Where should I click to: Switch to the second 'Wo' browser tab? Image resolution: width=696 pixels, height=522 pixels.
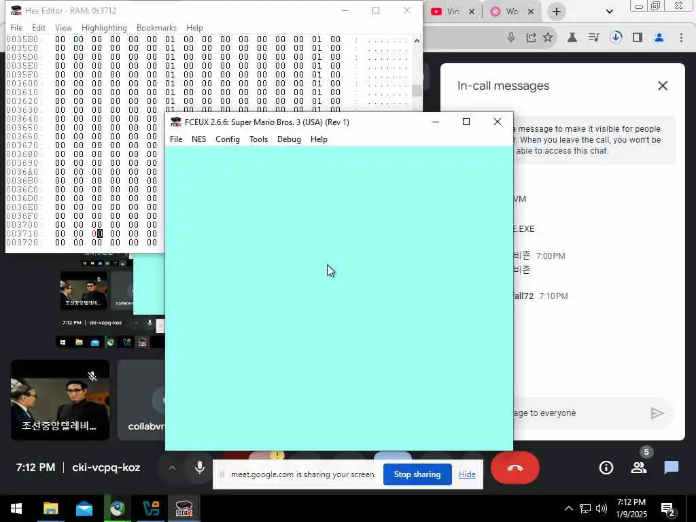pos(507,12)
